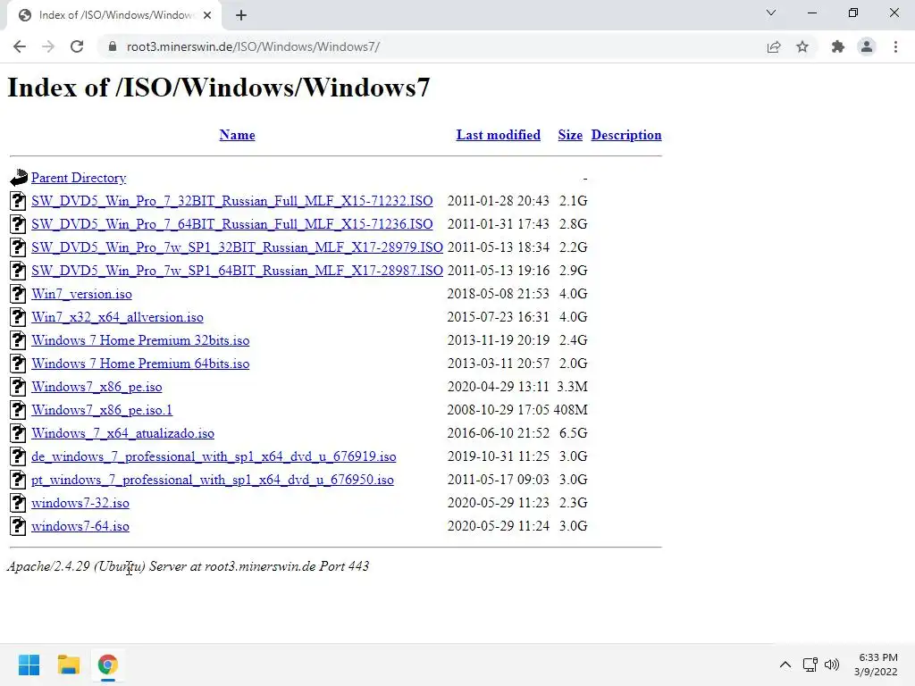Click file icon beside X15-71232.ISO
This screenshot has height=686, width=915.
point(18,201)
